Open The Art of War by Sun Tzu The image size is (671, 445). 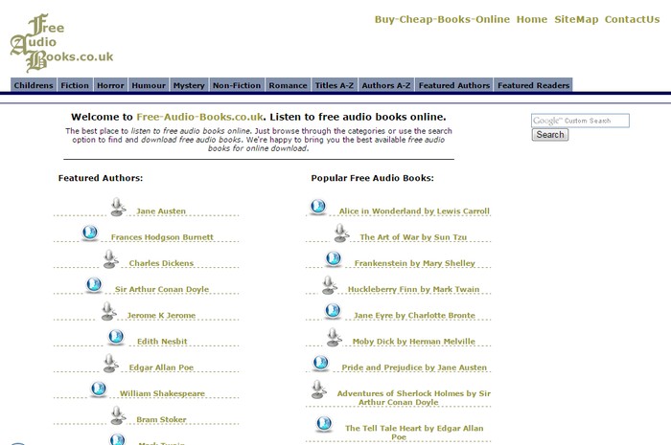coord(413,237)
